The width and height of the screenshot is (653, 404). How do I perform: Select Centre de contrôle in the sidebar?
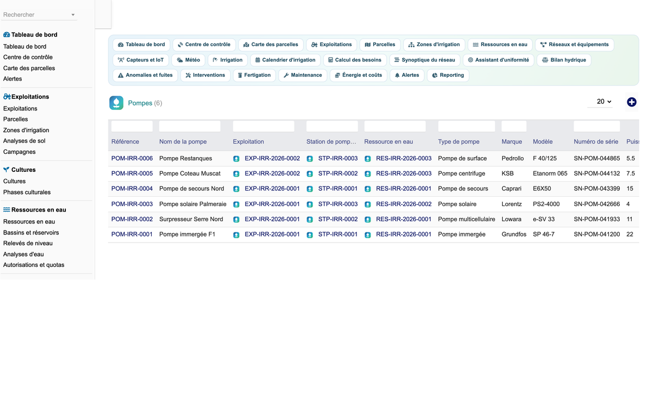[x=28, y=57]
